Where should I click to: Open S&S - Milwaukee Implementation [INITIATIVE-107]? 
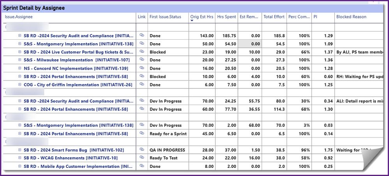(x=77, y=60)
